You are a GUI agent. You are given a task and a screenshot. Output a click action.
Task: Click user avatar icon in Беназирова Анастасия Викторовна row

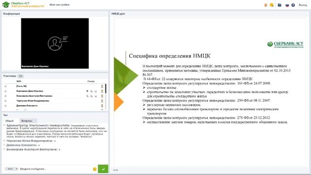(x=102, y=96)
